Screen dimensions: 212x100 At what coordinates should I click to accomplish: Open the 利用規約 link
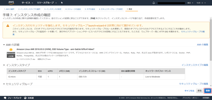tap(206, 98)
